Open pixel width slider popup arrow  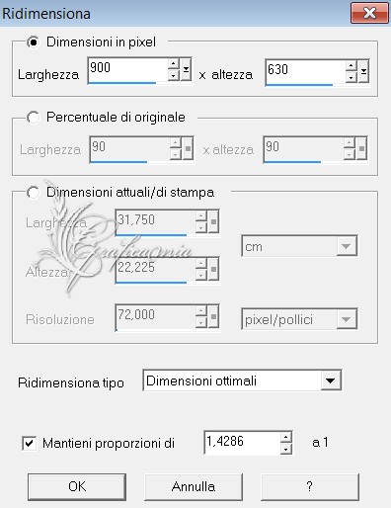click(186, 69)
